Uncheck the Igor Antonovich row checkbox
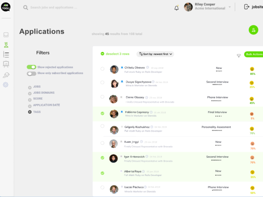The width and height of the screenshot is (263, 197). click(x=102, y=158)
